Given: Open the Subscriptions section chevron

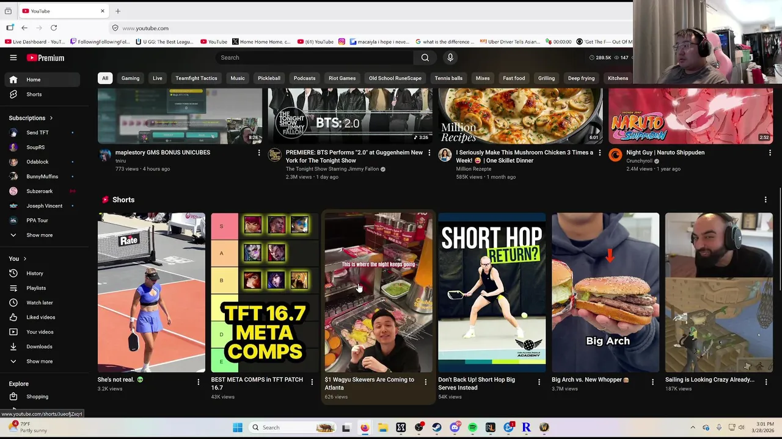Looking at the screenshot, I should [51, 118].
